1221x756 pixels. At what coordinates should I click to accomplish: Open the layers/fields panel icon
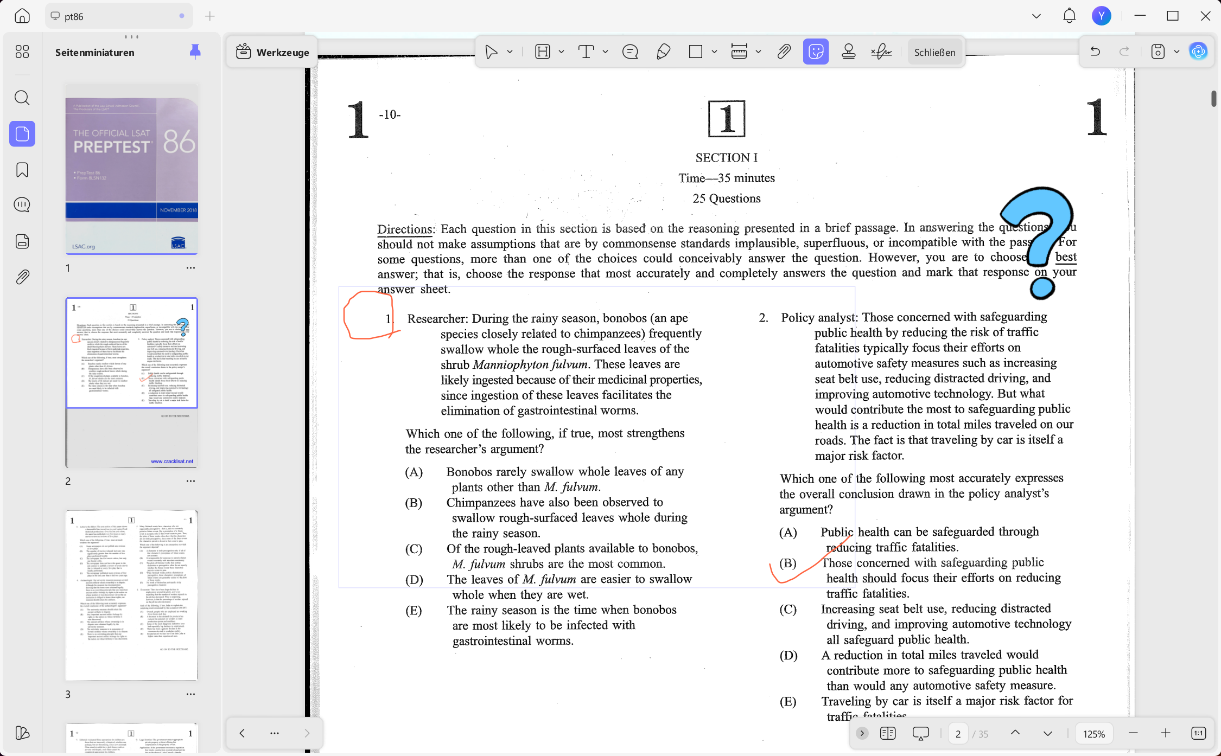(x=22, y=241)
